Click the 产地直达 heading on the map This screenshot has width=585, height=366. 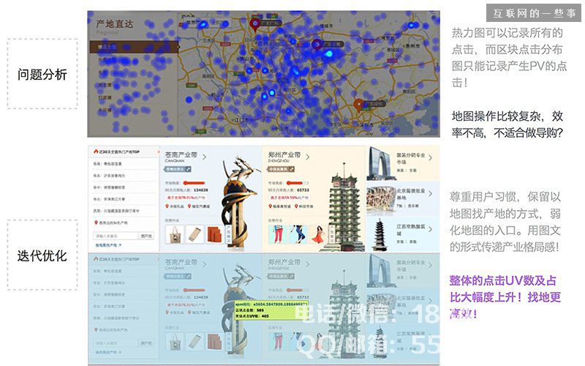pyautogui.click(x=115, y=24)
